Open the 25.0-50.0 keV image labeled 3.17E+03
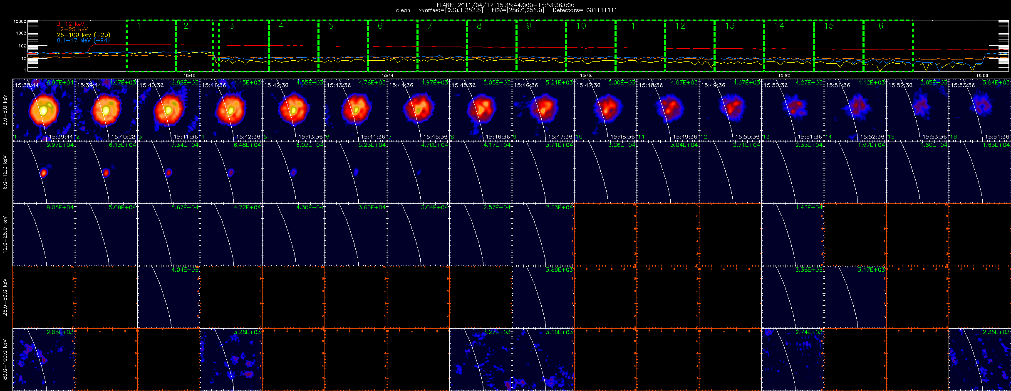The height and width of the screenshot is (391, 1011). click(855, 297)
